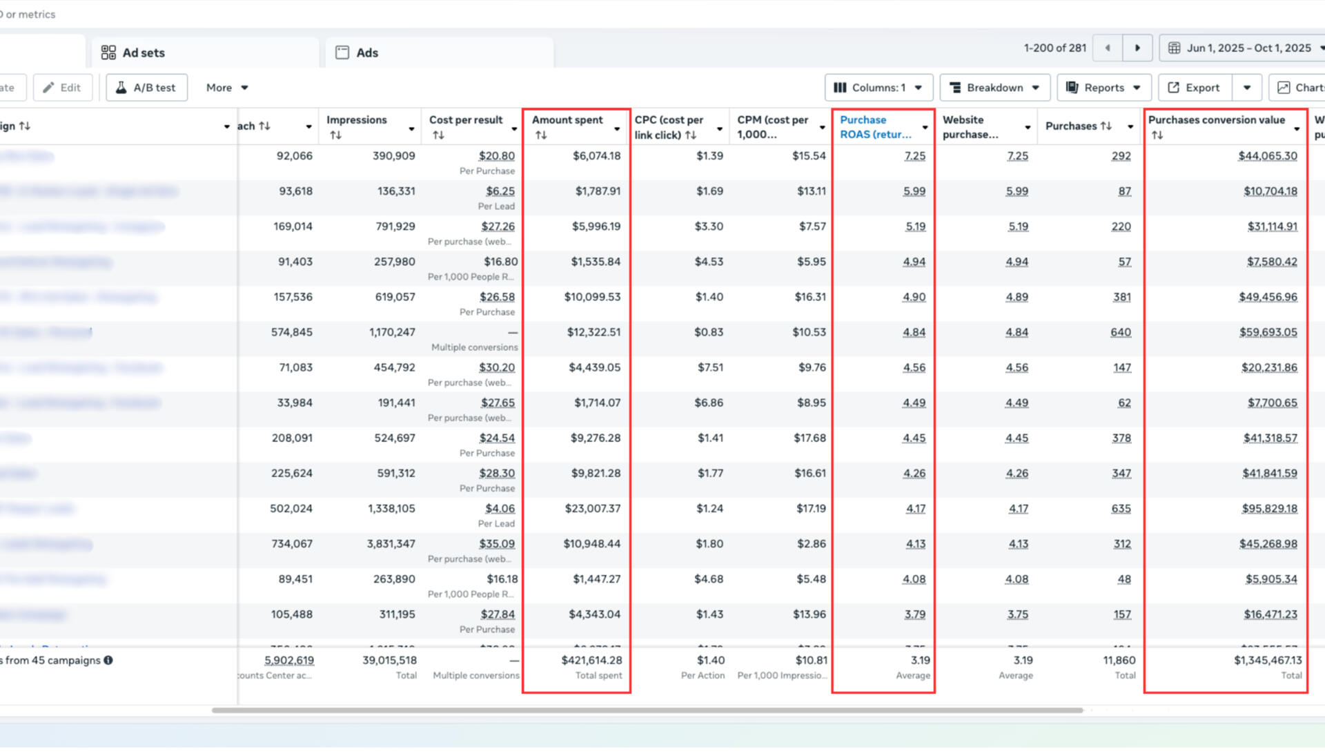1325x756 pixels.
Task: Click the Edit button
Action: pyautogui.click(x=62, y=88)
